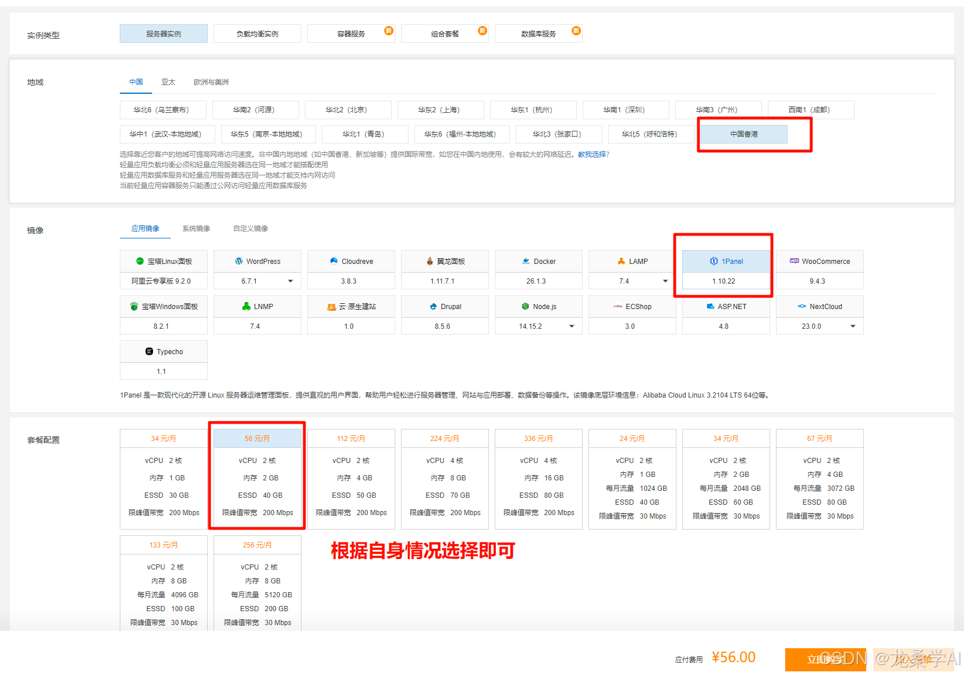Click the 阿里云专享版 9.2.0 version field
The image size is (964, 676).
click(x=164, y=281)
